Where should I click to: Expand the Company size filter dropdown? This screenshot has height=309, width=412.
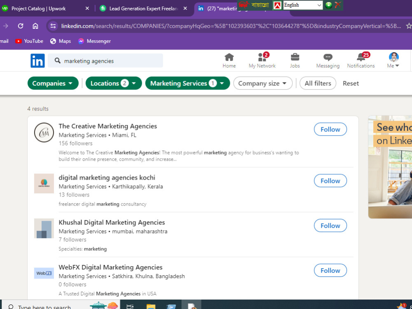pyautogui.click(x=263, y=83)
